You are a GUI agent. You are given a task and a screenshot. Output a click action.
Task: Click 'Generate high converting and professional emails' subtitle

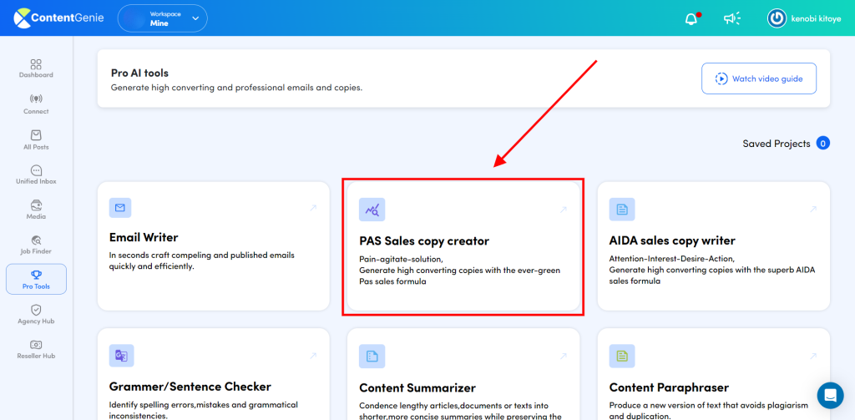(x=236, y=88)
